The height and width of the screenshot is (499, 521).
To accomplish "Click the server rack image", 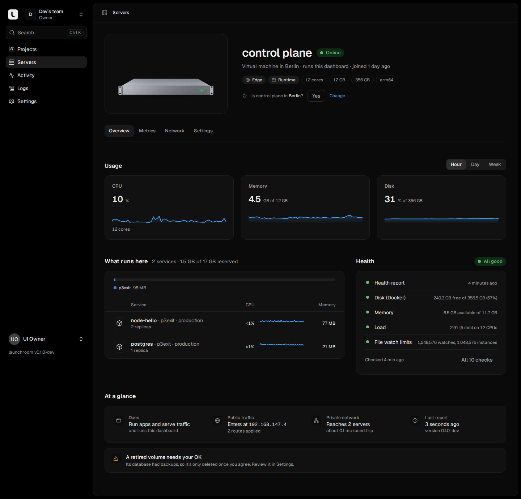I will [x=166, y=87].
